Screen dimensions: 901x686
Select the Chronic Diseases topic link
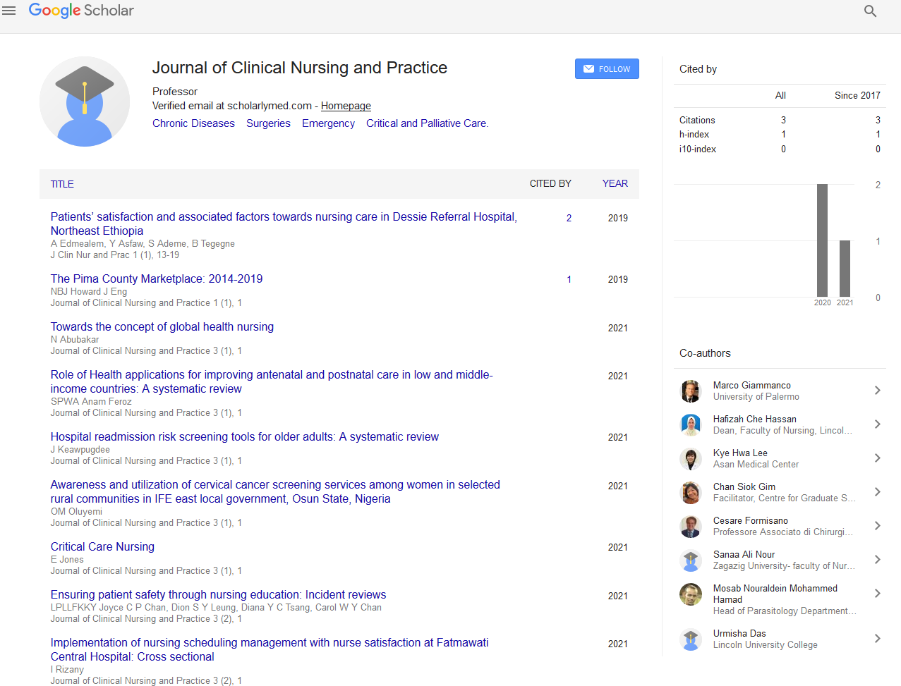point(193,123)
